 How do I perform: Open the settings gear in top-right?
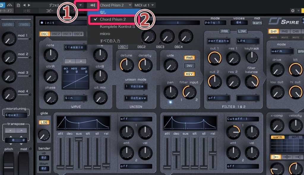[x=293, y=11]
